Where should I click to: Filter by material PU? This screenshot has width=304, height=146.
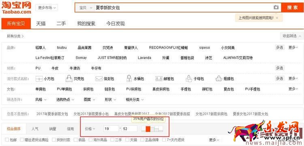pyautogui.click(x=38, y=68)
